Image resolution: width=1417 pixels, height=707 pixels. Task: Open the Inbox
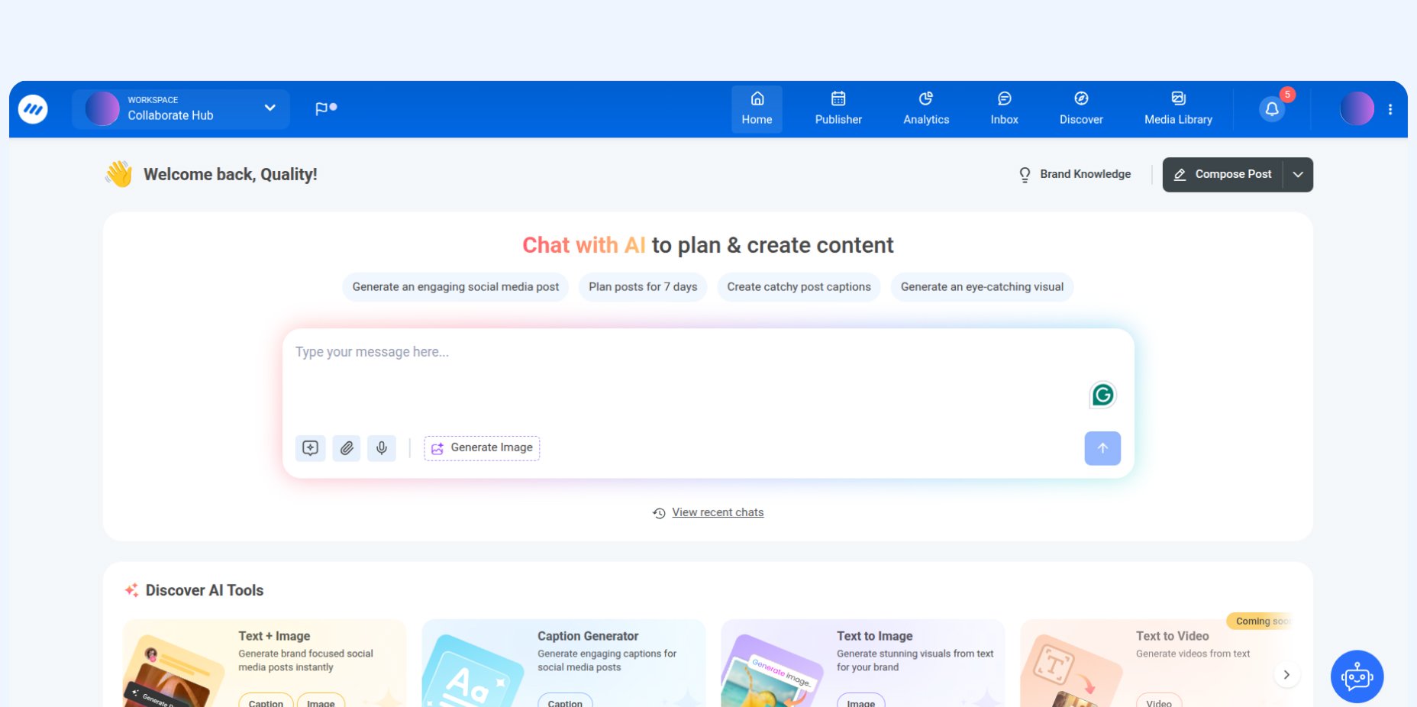[1003, 108]
